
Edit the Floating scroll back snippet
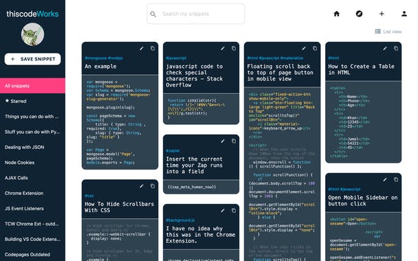304,49
